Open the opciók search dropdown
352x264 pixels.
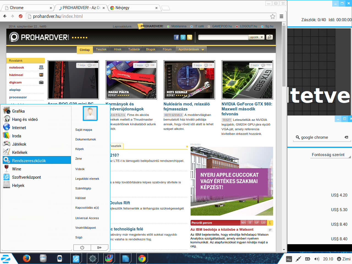(x=256, y=37)
